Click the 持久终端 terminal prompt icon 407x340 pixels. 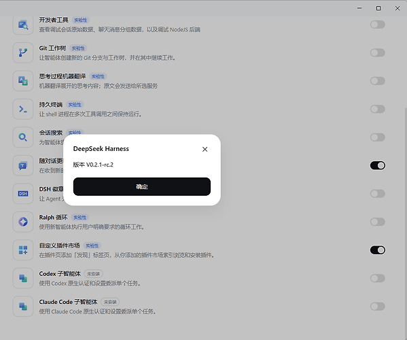(x=23, y=109)
